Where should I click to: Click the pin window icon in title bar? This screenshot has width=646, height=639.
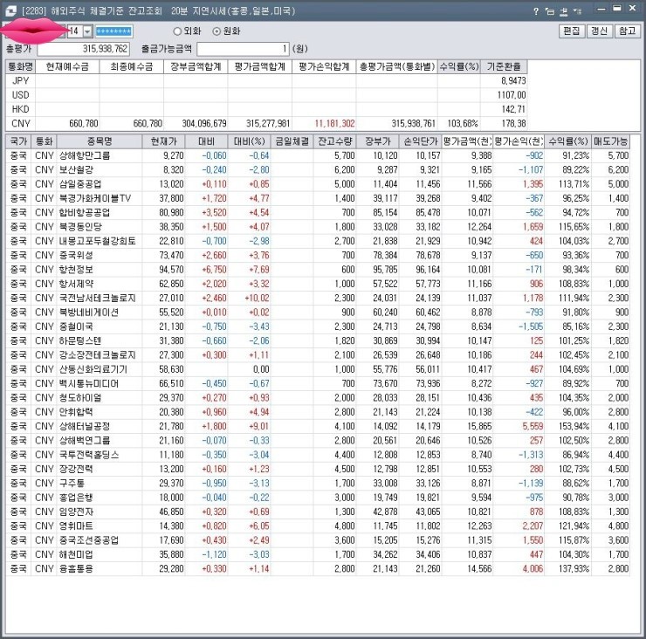(x=564, y=11)
